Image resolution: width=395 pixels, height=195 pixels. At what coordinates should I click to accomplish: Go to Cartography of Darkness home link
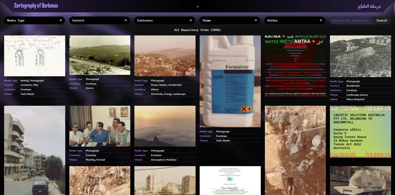click(x=36, y=6)
